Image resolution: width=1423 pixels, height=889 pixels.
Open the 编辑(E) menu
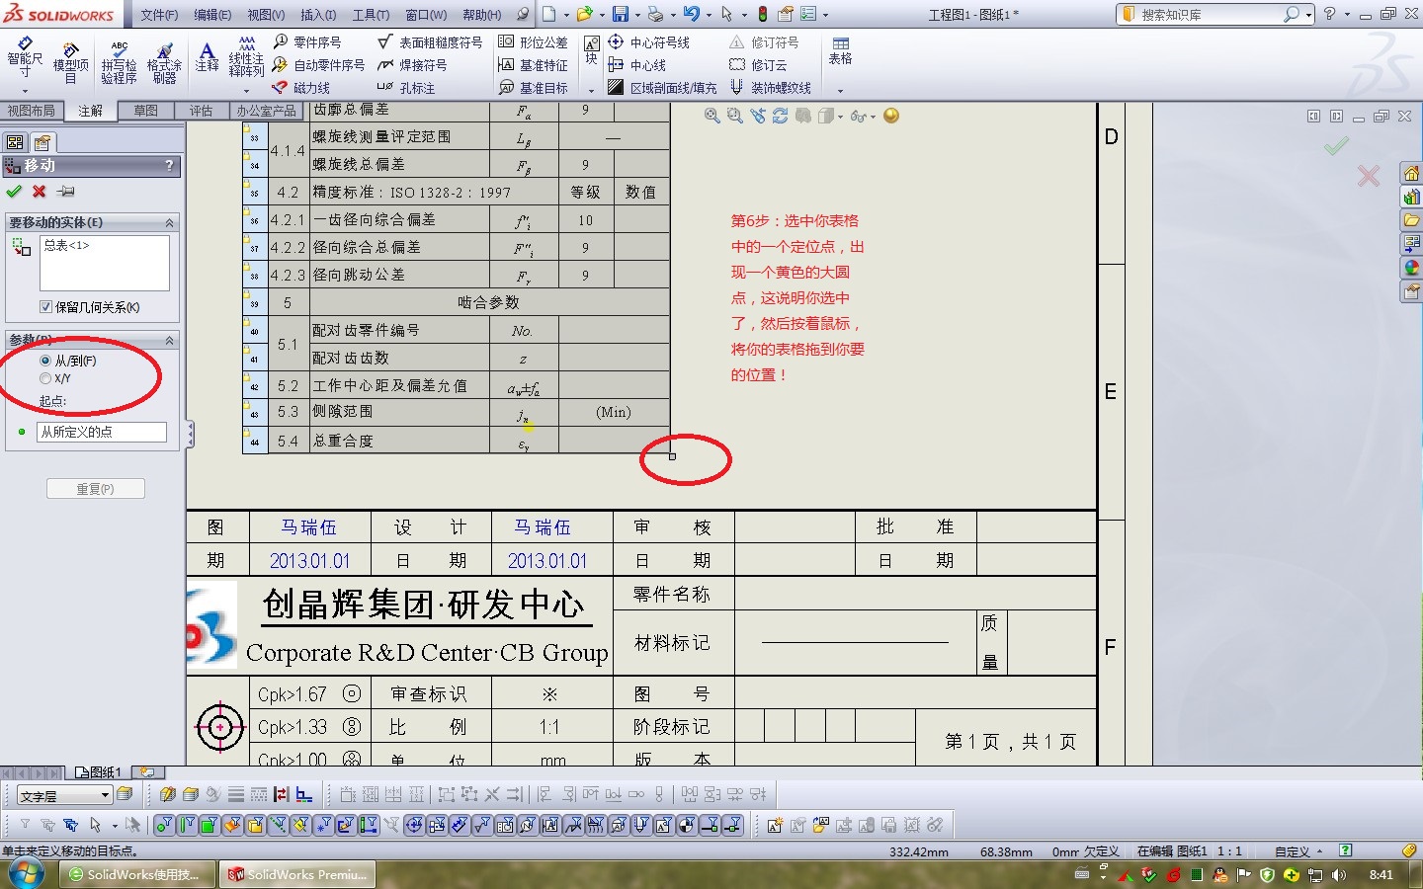tap(212, 15)
